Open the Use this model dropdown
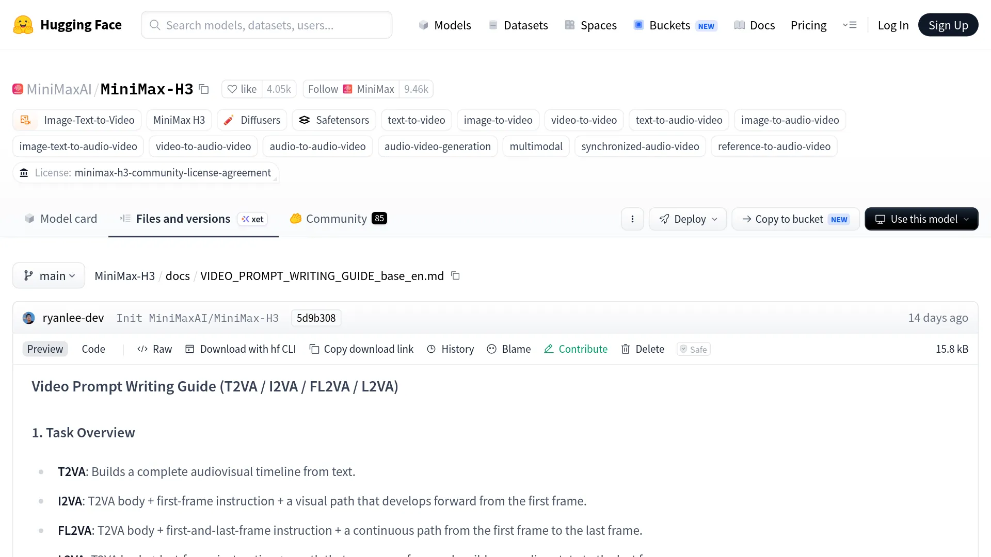Viewport: 991px width, 557px height. (x=921, y=219)
